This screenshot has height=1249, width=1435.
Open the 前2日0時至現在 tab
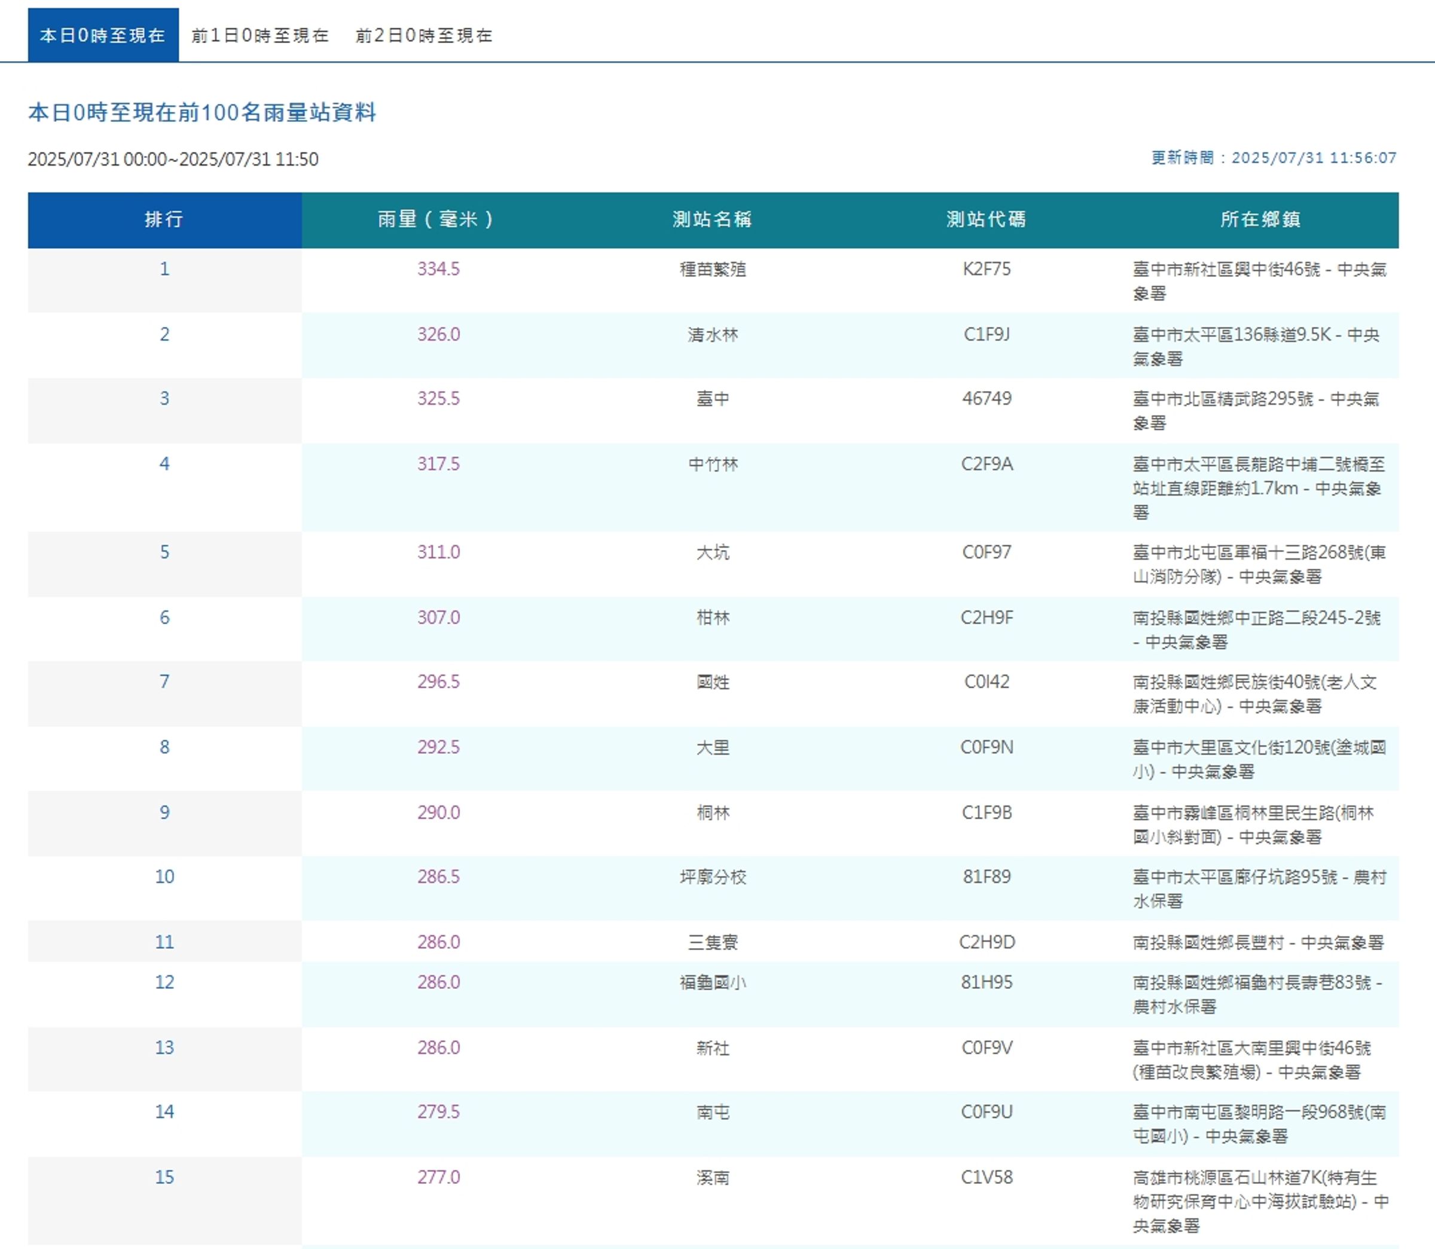(424, 35)
